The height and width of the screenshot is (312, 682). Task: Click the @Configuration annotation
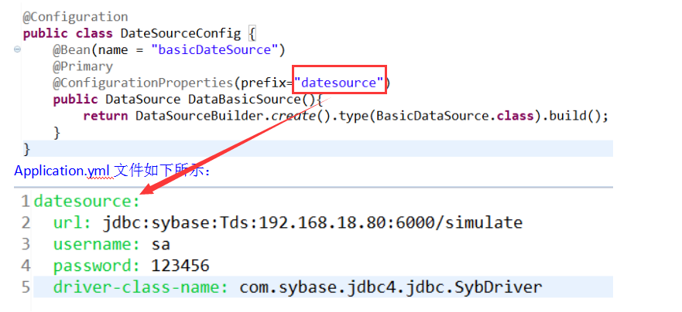(76, 17)
